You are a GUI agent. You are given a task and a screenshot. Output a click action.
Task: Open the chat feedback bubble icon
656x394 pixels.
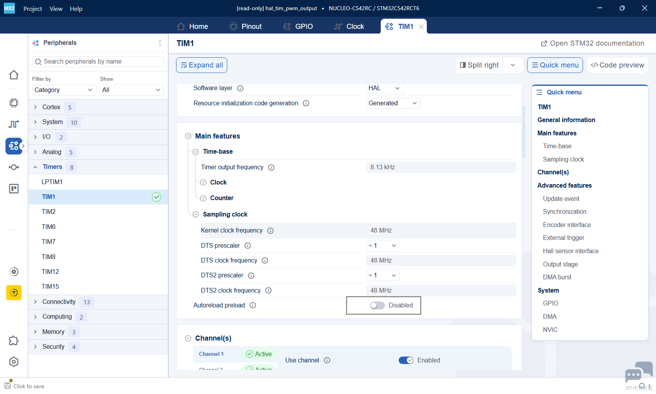(x=638, y=372)
